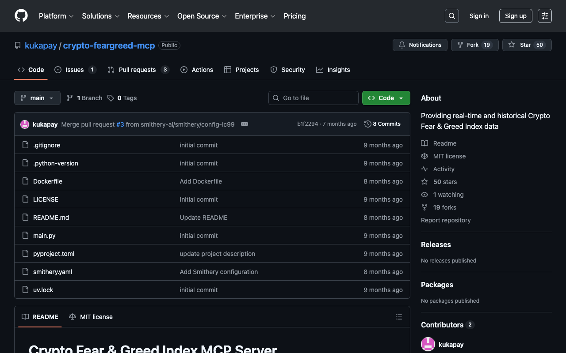566x353 pixels.
Task: Click the GitHub logo icon
Action: [x=21, y=16]
